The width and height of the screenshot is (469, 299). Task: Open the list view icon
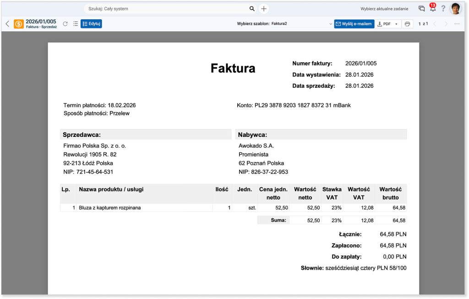pos(76,24)
